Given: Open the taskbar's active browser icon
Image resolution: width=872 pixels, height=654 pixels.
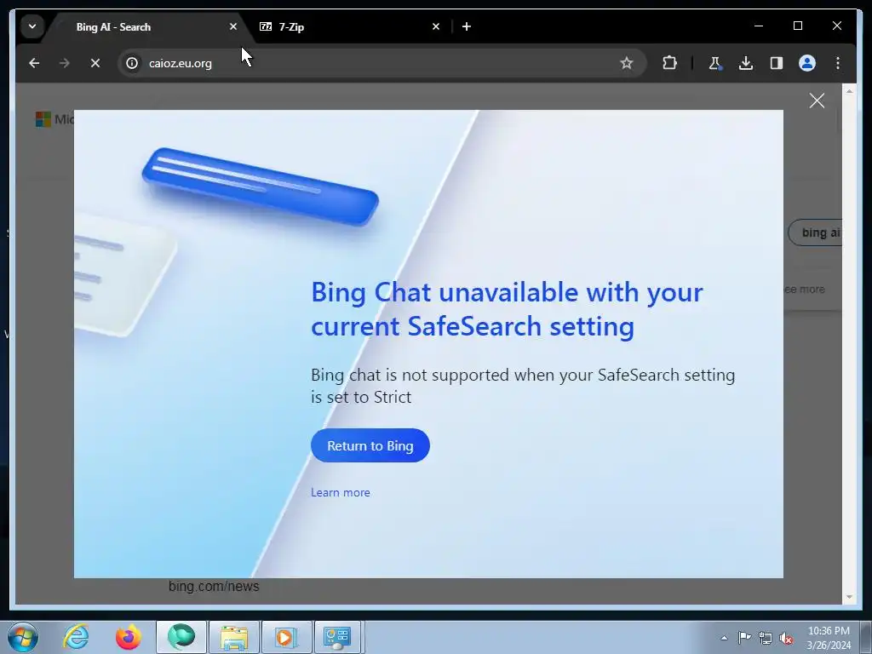Looking at the screenshot, I should click(x=181, y=637).
